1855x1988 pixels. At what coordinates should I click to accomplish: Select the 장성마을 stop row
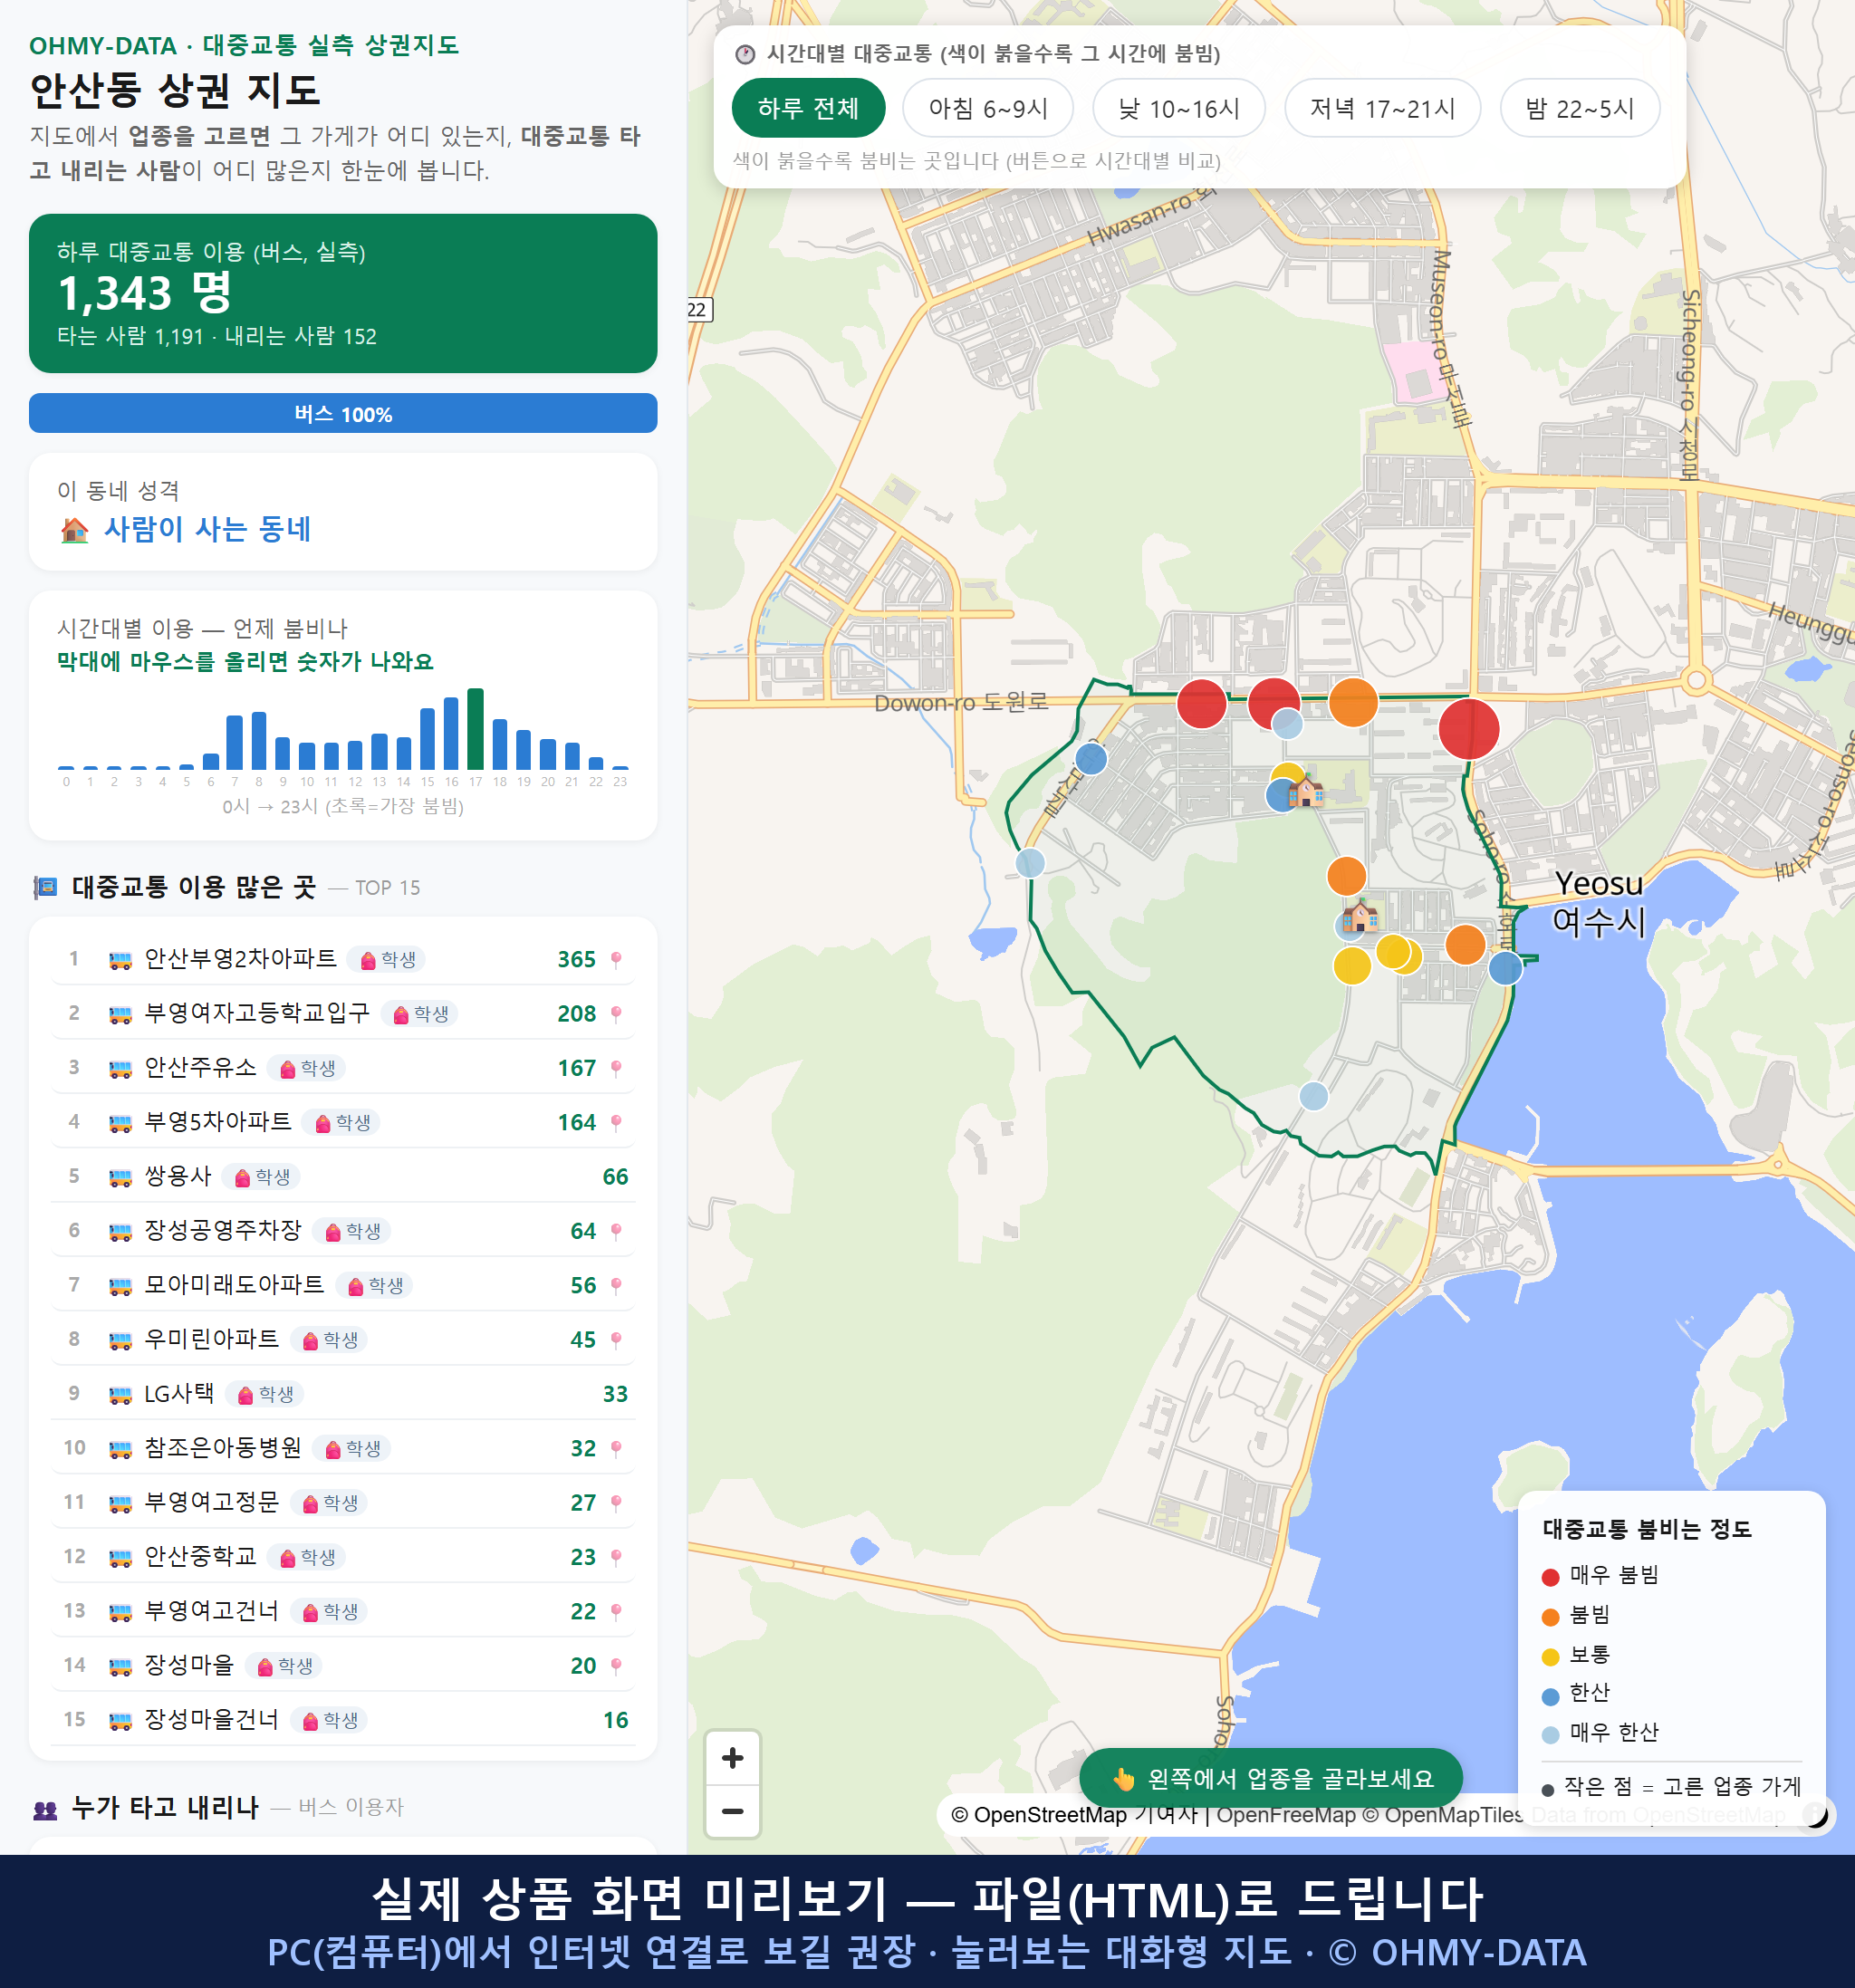click(343, 1665)
